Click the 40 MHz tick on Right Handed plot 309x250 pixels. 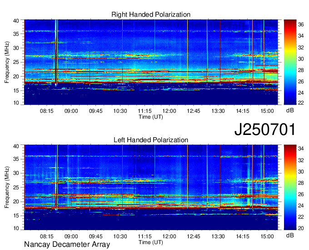(x=16, y=21)
